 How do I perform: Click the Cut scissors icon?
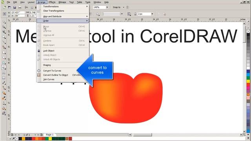(x=26, y=7)
